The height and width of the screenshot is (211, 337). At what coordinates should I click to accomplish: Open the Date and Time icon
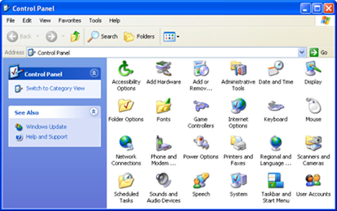pyautogui.click(x=276, y=69)
